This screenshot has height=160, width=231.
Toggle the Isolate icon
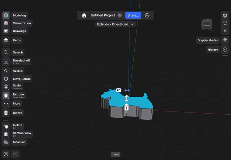6,127
